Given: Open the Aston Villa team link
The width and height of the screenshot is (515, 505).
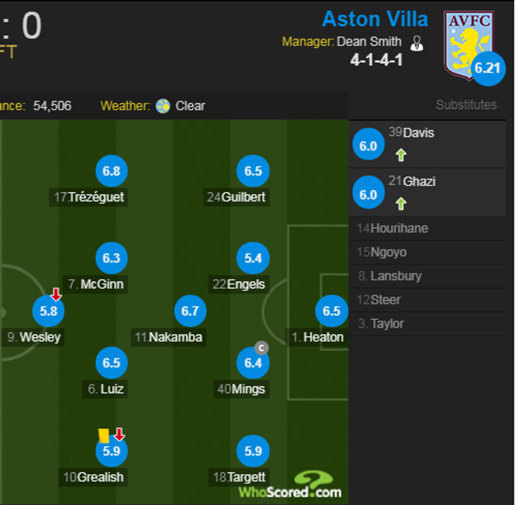Looking at the screenshot, I should (375, 19).
